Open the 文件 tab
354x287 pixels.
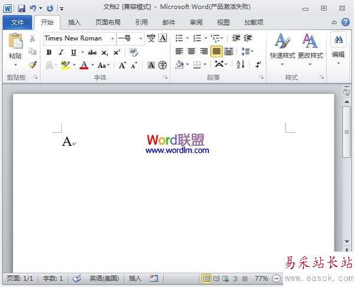coord(17,22)
